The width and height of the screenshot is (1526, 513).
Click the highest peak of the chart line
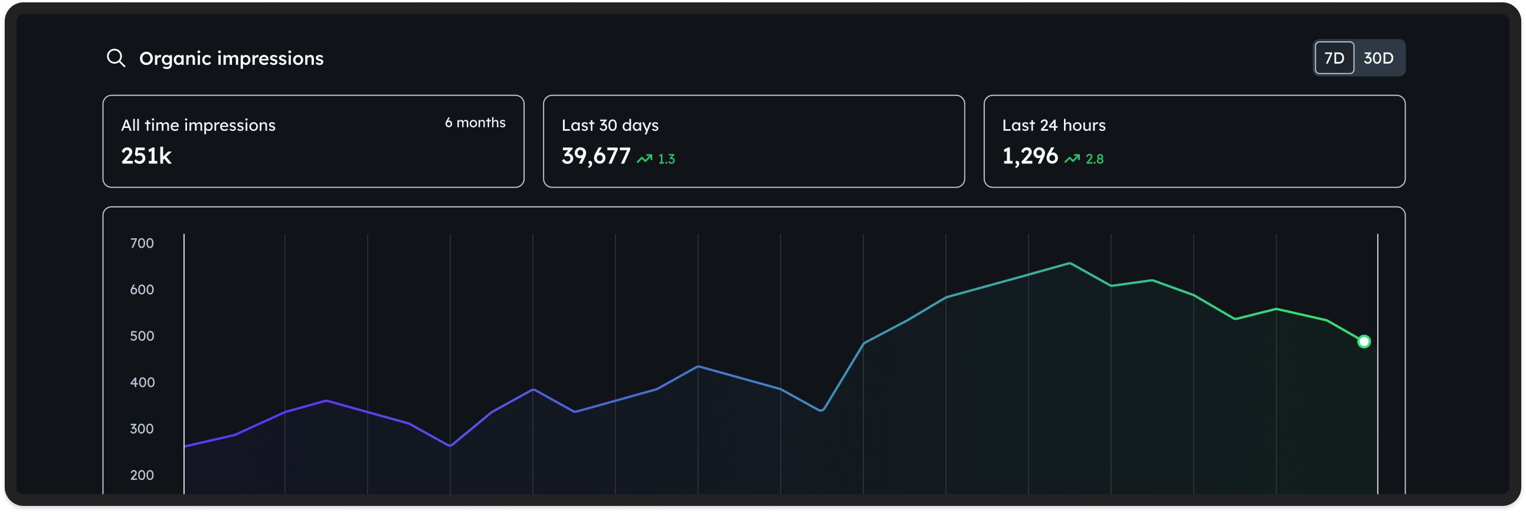pos(1069,264)
